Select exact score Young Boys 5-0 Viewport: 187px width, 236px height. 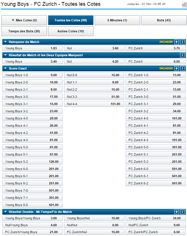(32, 147)
